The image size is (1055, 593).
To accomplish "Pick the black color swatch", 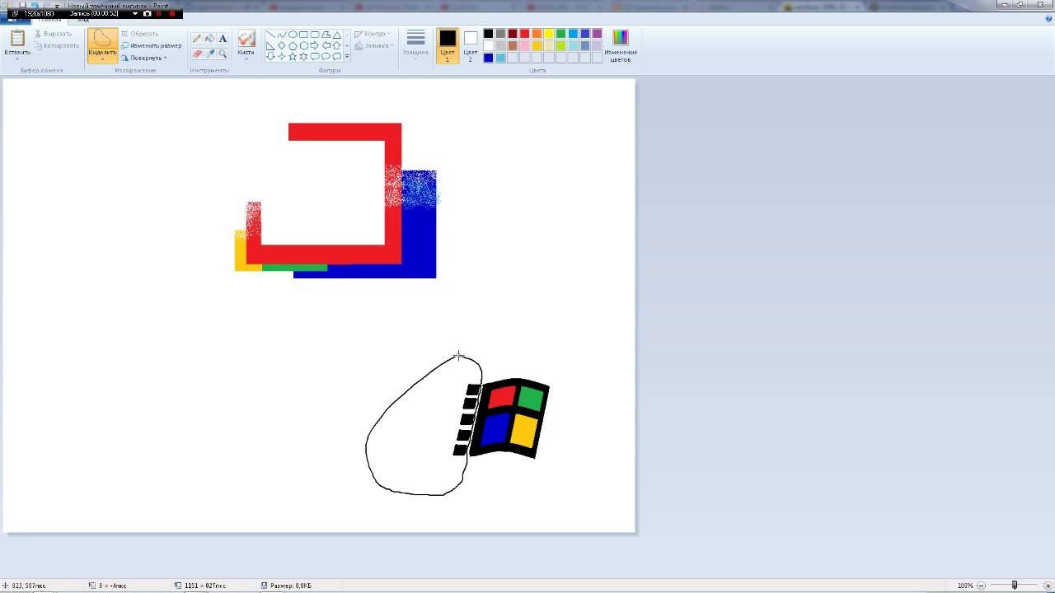I will point(488,34).
